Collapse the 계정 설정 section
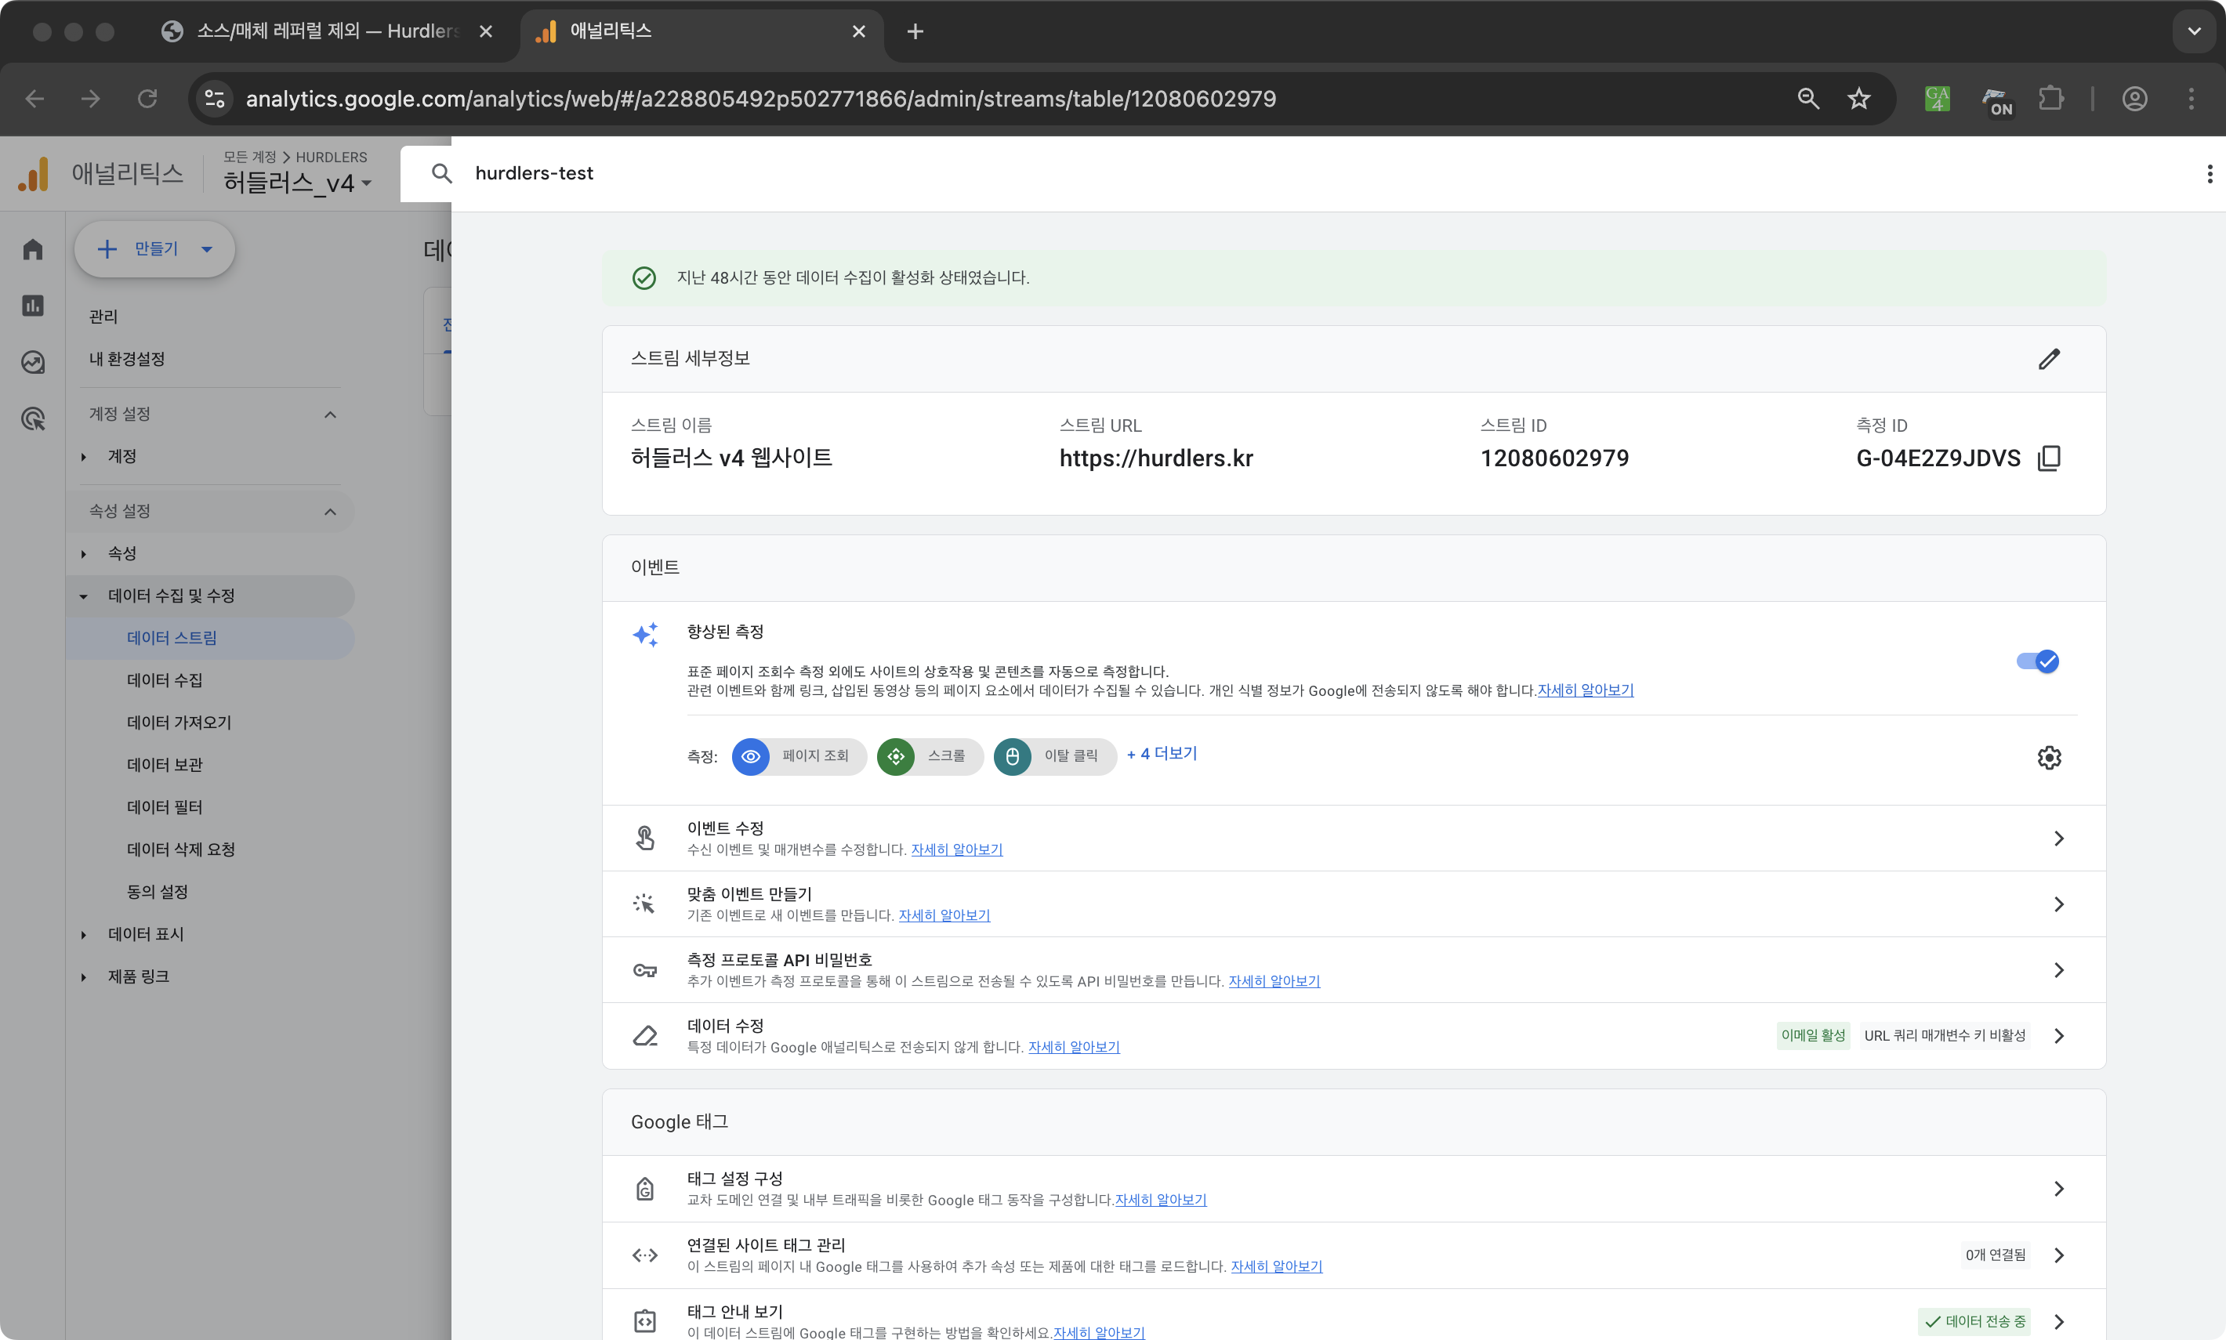The width and height of the screenshot is (2226, 1340). click(331, 415)
